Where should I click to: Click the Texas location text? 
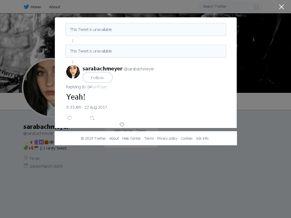click(x=34, y=158)
